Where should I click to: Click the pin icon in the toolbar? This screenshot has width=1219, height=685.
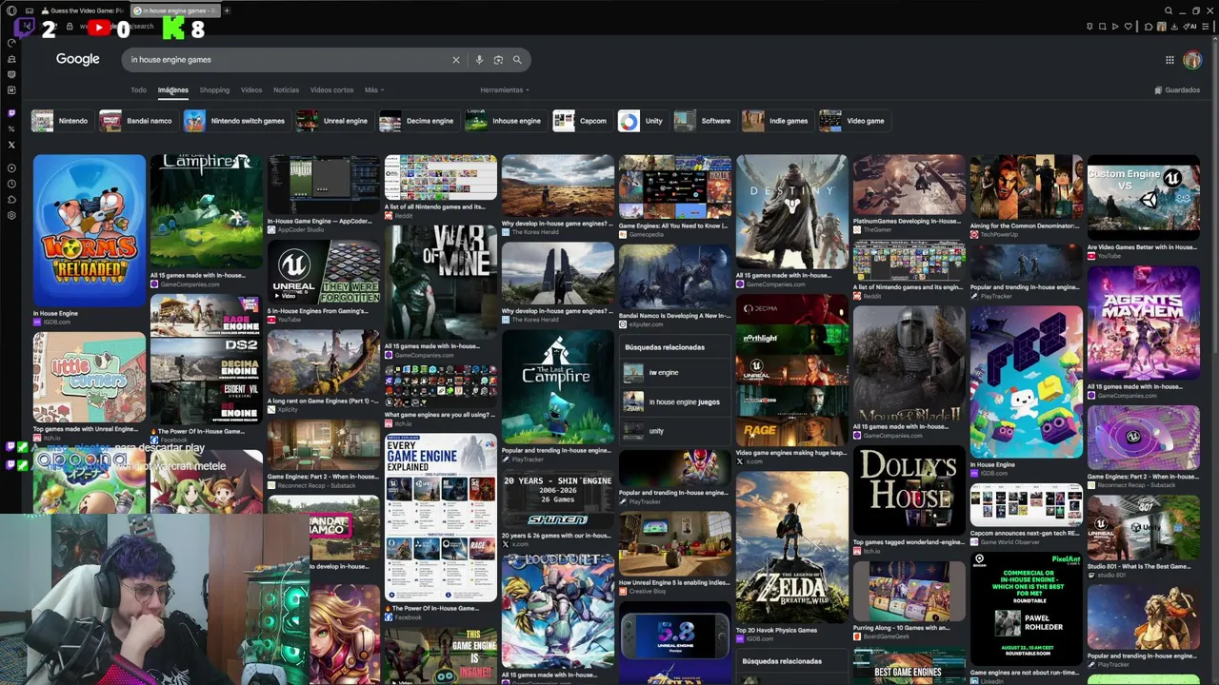(x=1089, y=27)
